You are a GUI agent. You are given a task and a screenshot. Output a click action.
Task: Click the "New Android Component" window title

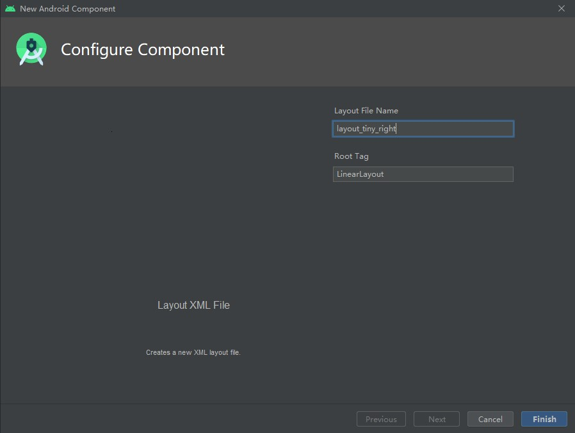pyautogui.click(x=68, y=9)
